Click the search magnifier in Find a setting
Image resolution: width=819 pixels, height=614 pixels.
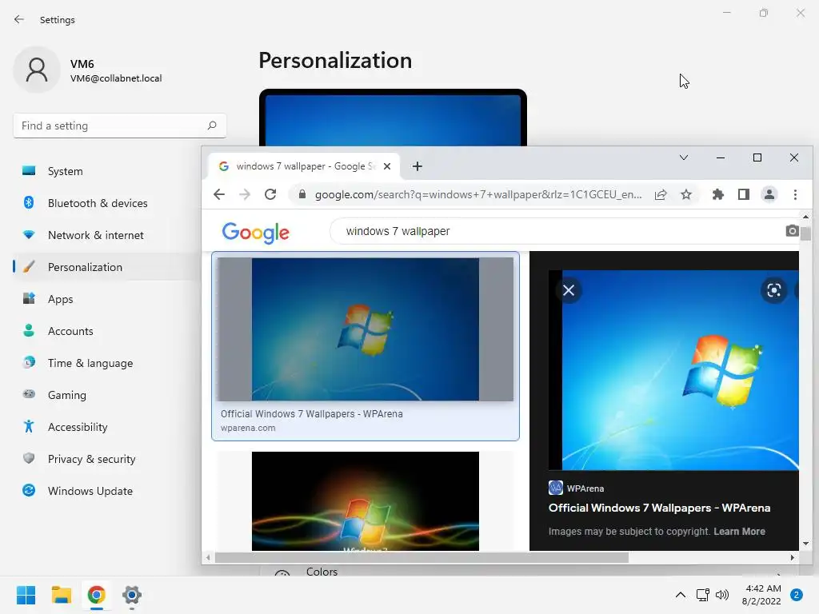tap(211, 126)
